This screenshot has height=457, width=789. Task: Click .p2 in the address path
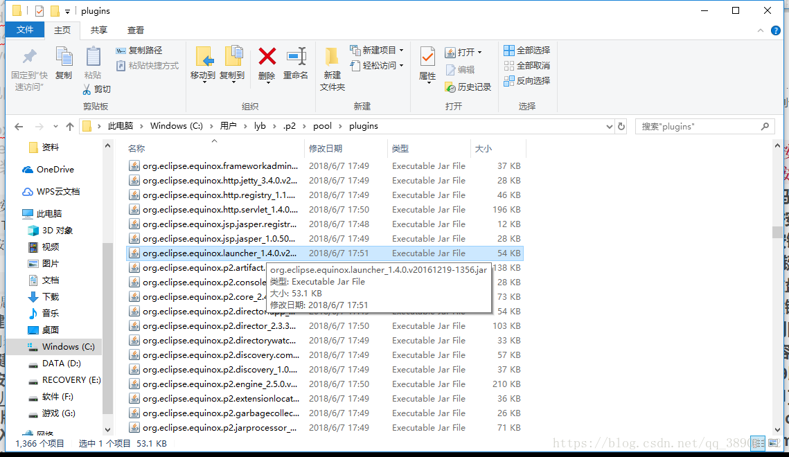(290, 126)
